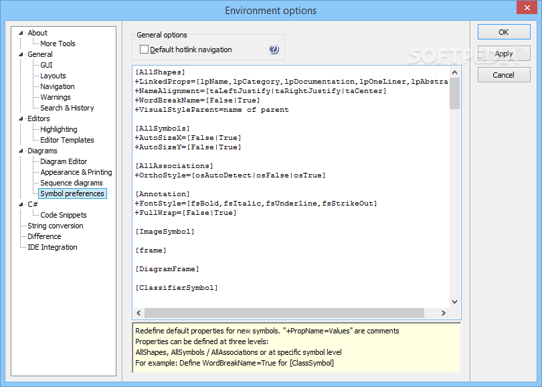Click the vertical scrollbar thumb
Image resolution: width=542 pixels, height=387 pixels.
click(x=454, y=93)
